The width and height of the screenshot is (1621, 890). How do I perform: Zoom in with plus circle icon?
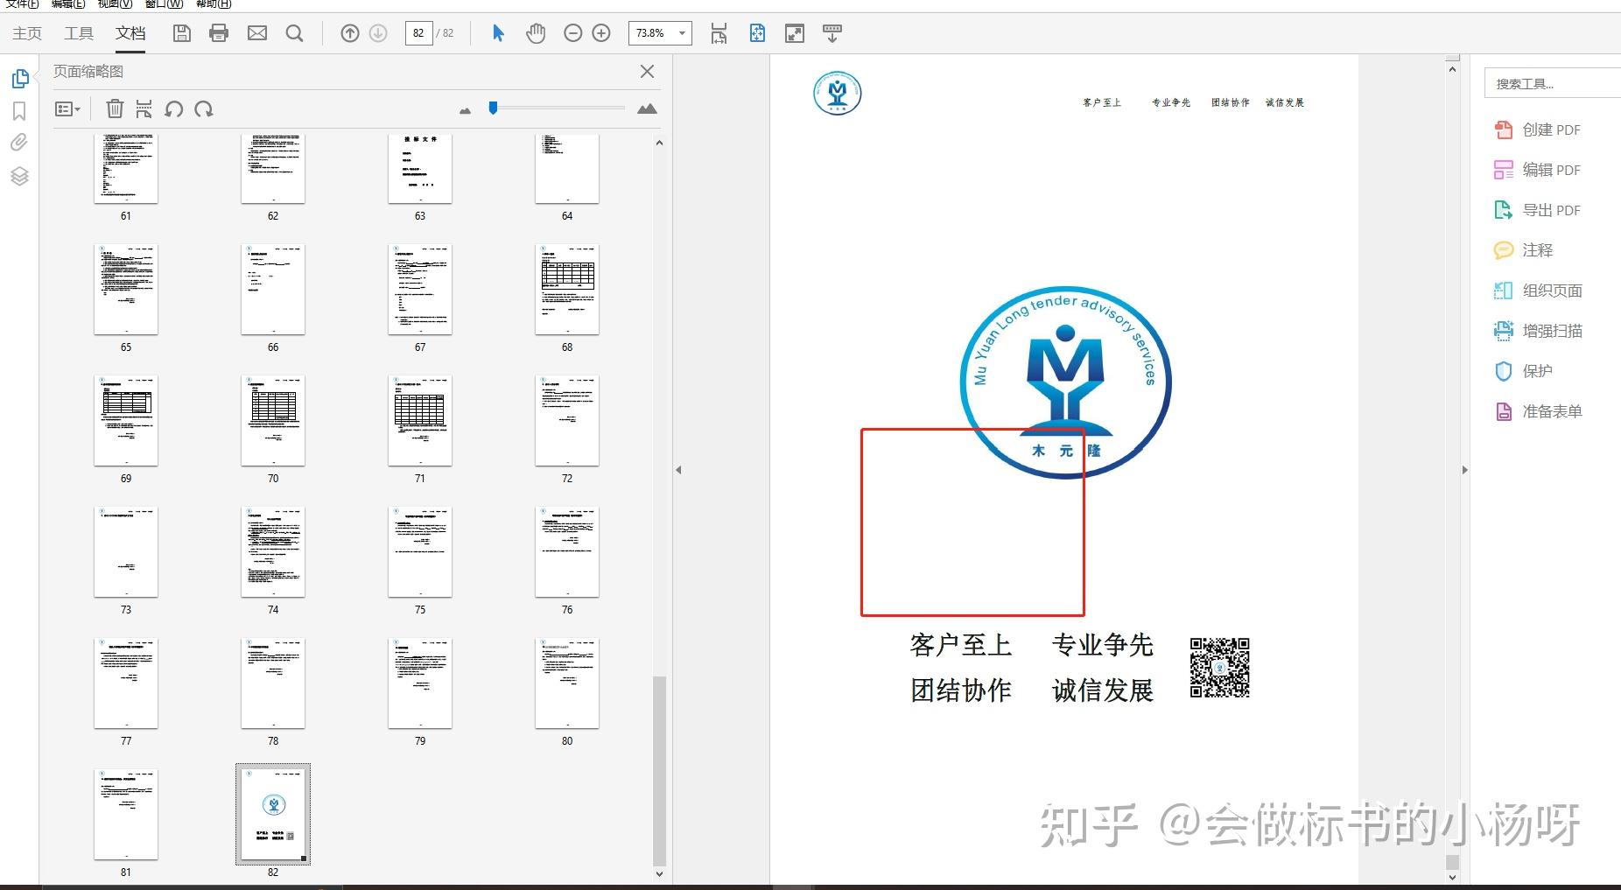pos(601,33)
